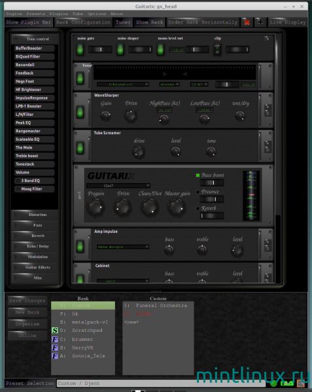Click the Master gain knob
312x392 pixels.
point(177,207)
